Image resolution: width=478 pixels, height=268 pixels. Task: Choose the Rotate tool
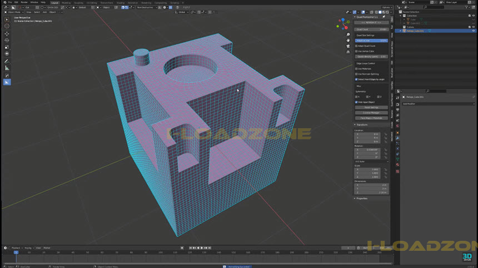pyautogui.click(x=7, y=40)
